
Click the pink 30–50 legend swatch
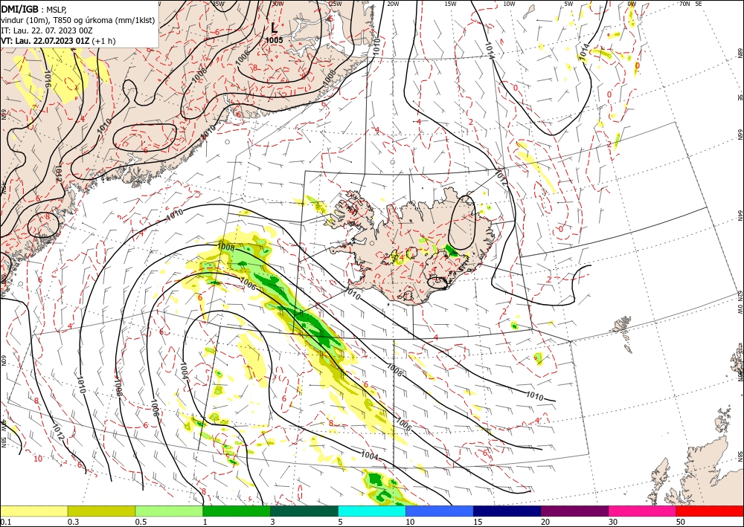click(643, 511)
